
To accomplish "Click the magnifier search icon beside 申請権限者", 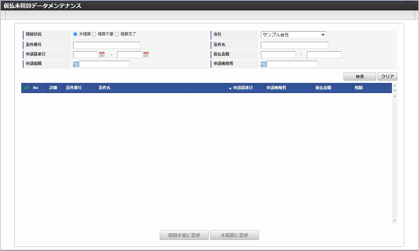I will (x=263, y=64).
